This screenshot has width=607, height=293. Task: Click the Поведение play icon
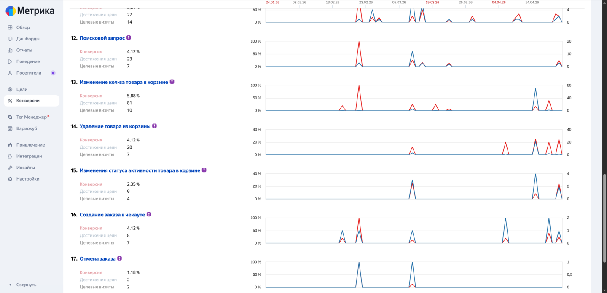coord(10,61)
